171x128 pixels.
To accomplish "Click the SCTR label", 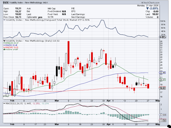I will (51, 17).
